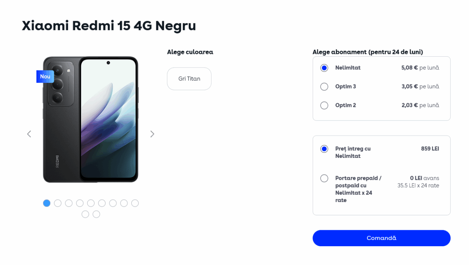Screen dimensions: 469x265
Task: Click the Comandă button
Action: 381,238
